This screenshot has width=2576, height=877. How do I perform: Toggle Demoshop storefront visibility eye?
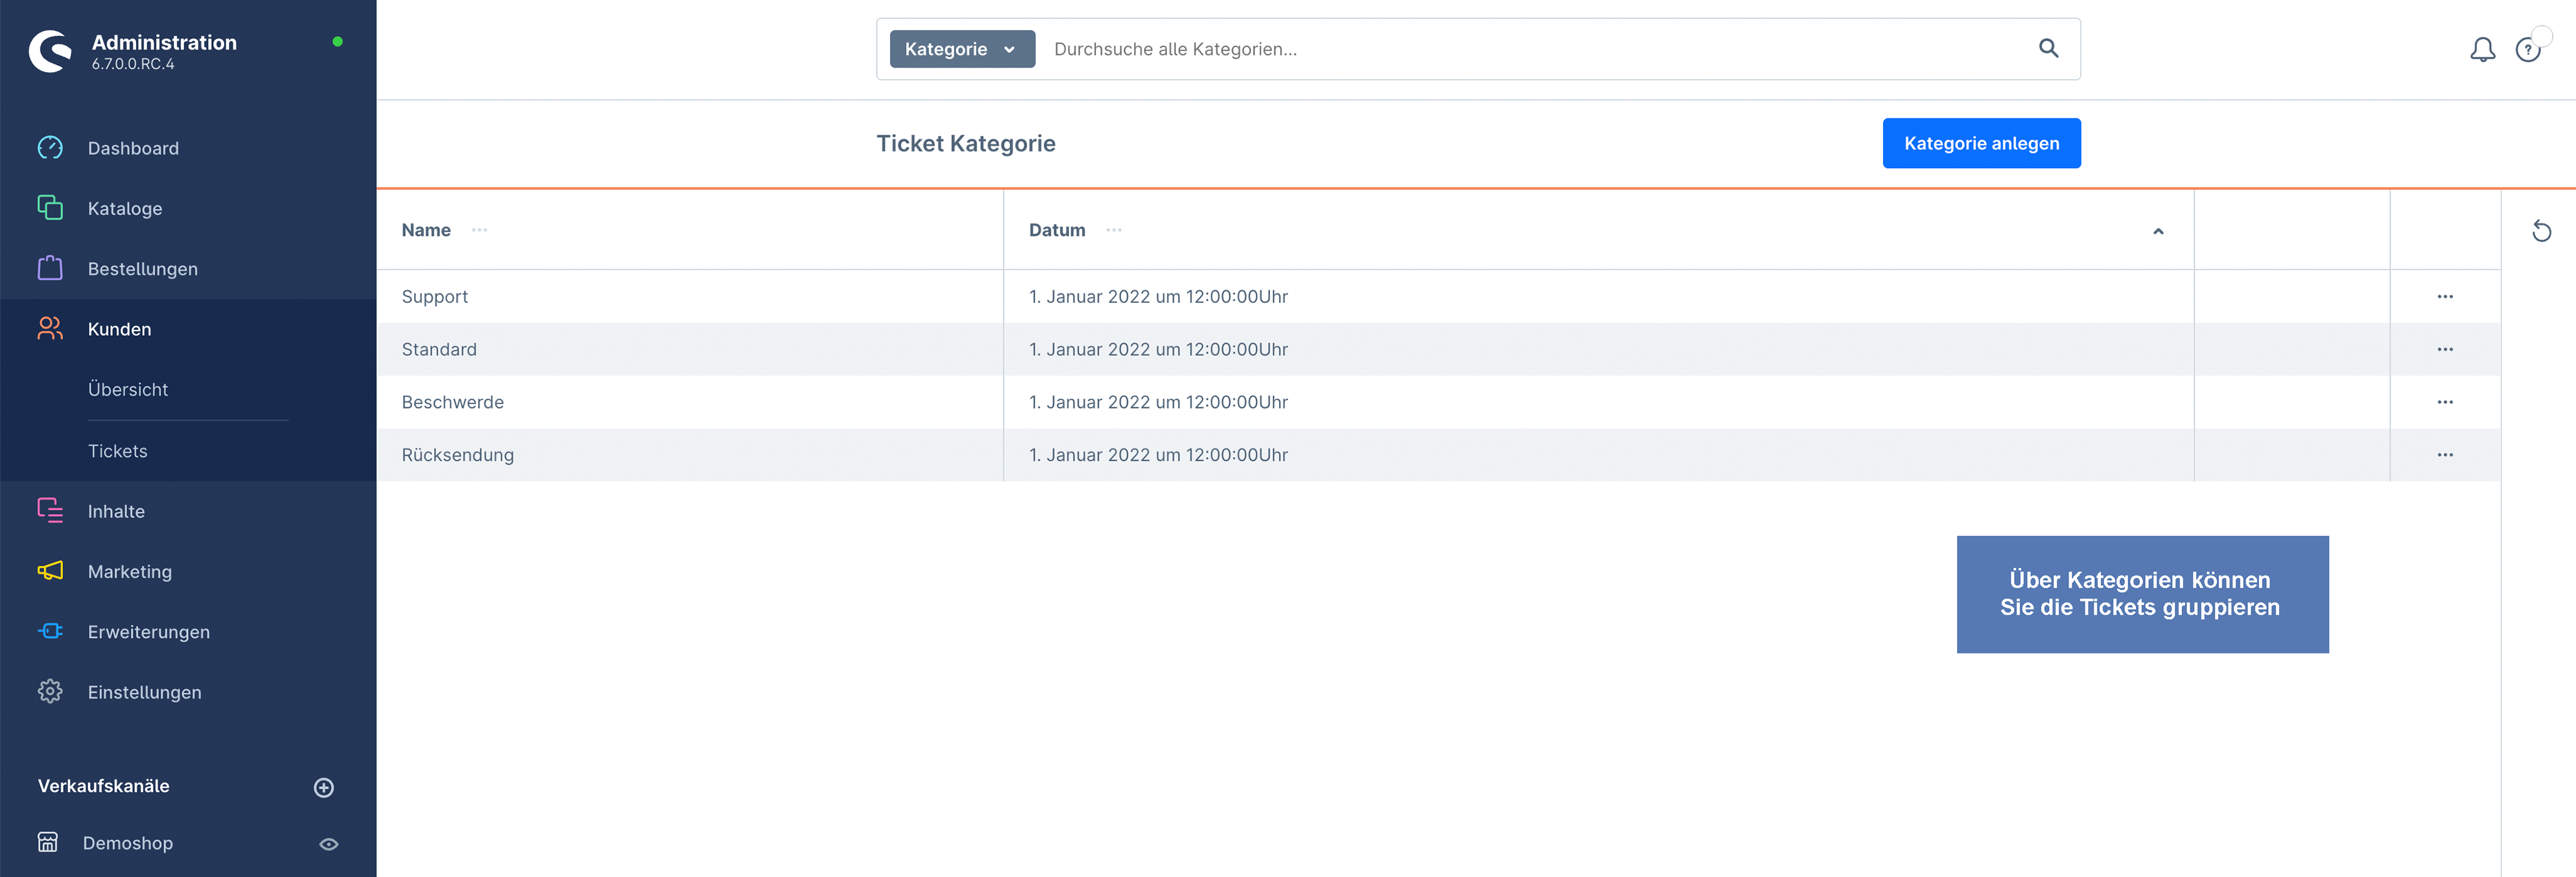click(328, 844)
